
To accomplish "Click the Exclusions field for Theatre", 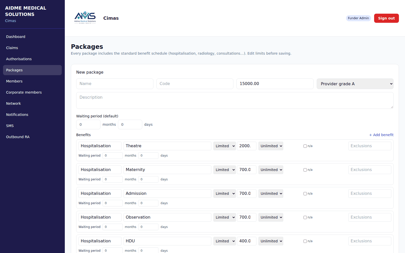I will pyautogui.click(x=370, y=146).
